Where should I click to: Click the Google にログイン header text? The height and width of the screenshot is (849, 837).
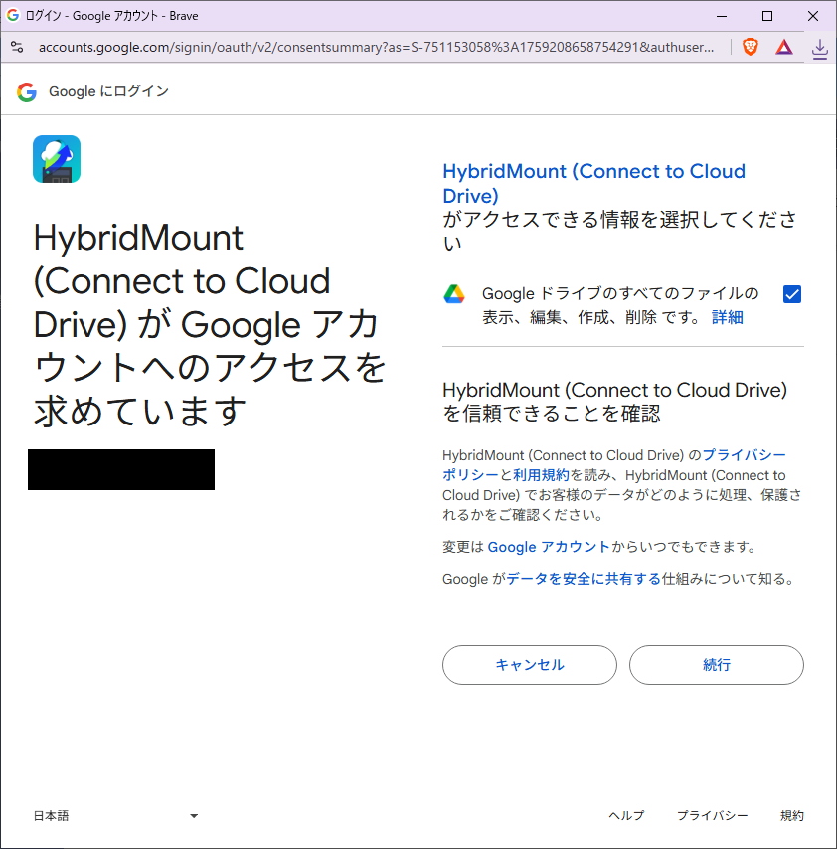click(108, 91)
